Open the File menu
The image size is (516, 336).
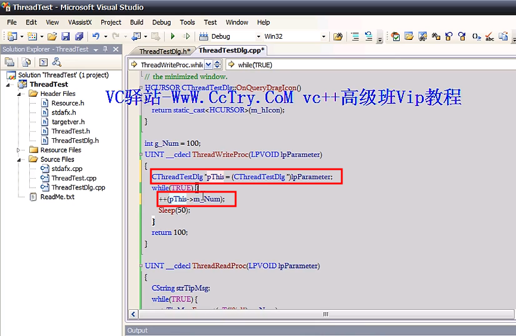[x=12, y=22]
